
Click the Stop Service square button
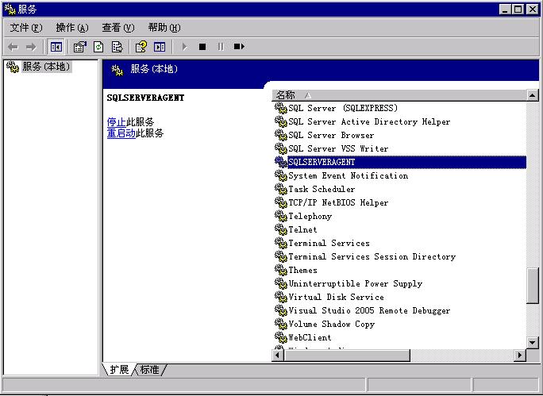[x=202, y=47]
